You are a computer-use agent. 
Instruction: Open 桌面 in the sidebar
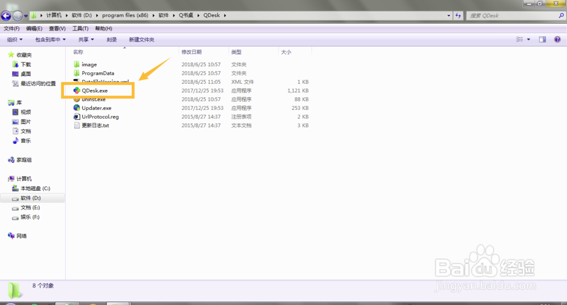(26, 74)
